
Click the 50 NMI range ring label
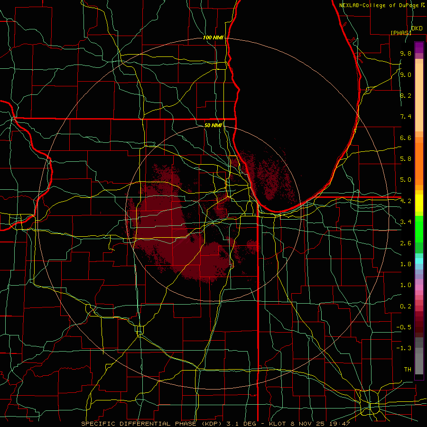[213, 125]
